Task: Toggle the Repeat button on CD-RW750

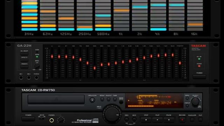Action: click(102, 99)
